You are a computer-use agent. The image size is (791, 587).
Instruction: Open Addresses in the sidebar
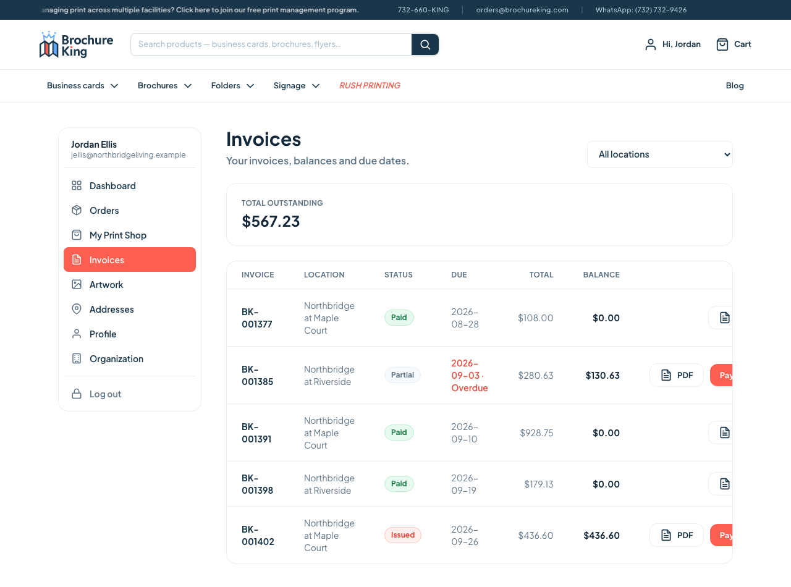(x=130, y=309)
